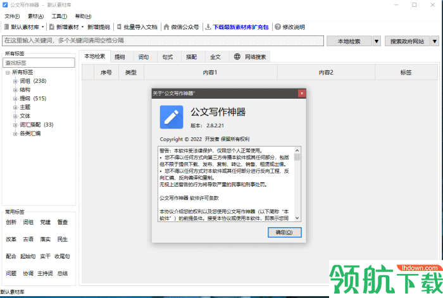Select the 党建 common tag
Screen dimensions: 443x298
[x=45, y=222]
